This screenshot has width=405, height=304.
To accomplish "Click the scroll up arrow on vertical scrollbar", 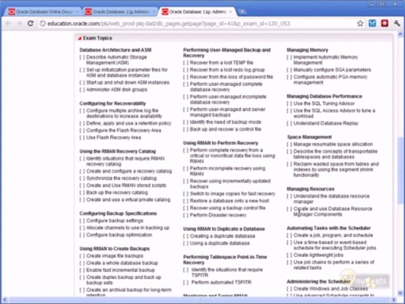I will click(400, 34).
